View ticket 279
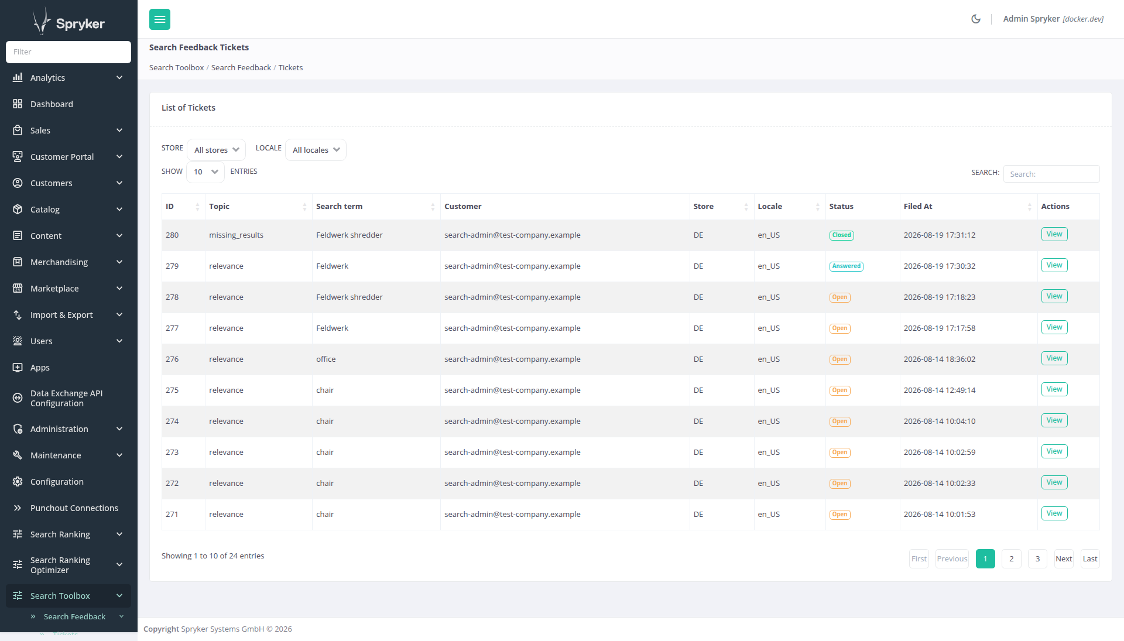Image resolution: width=1124 pixels, height=641 pixels. 1054,265
